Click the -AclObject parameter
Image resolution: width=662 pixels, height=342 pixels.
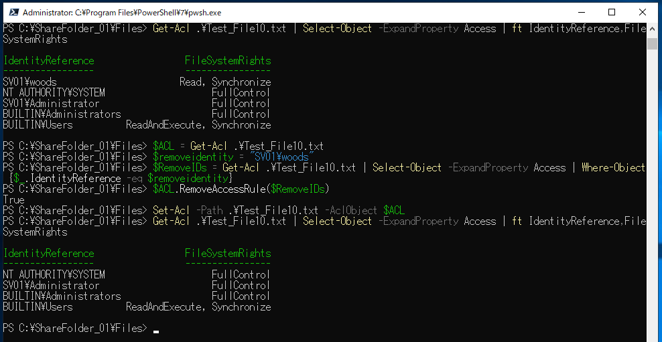point(352,211)
